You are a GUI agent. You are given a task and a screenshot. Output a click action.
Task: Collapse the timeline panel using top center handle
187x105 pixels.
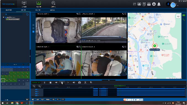coord(109,80)
